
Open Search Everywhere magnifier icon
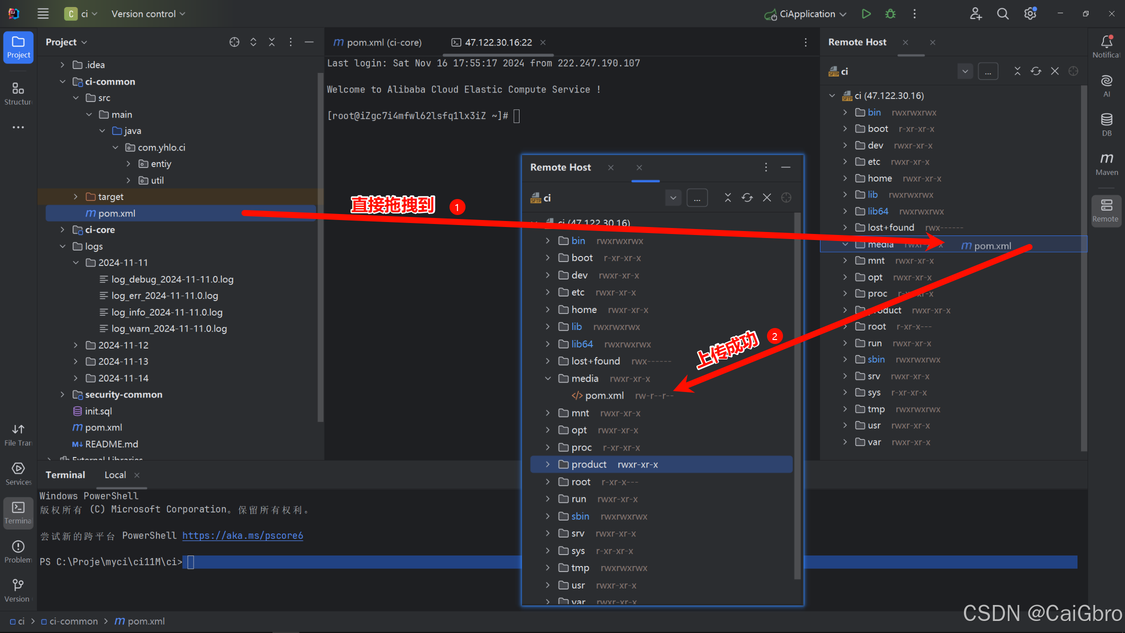1002,14
